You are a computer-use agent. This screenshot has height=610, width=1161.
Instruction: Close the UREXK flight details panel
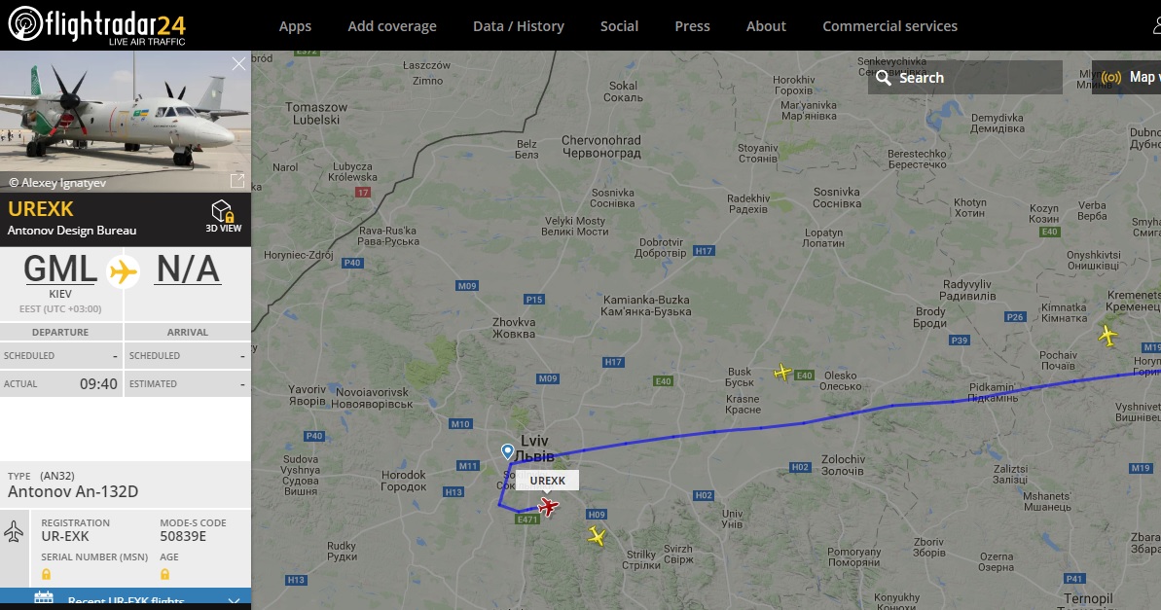tap(238, 64)
